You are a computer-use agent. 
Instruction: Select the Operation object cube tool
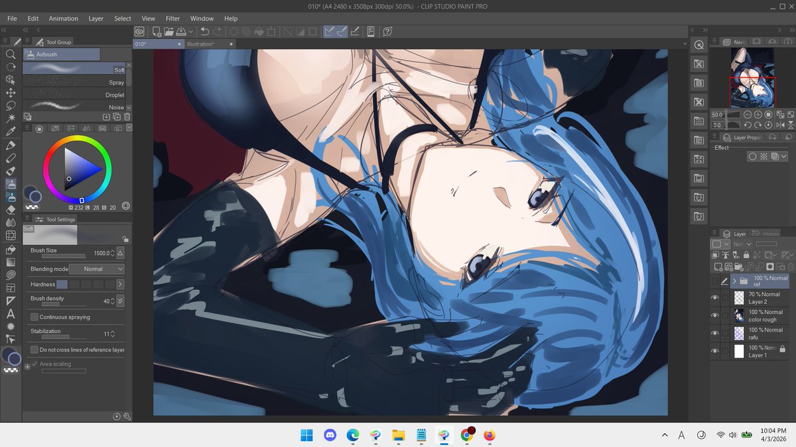(11, 80)
